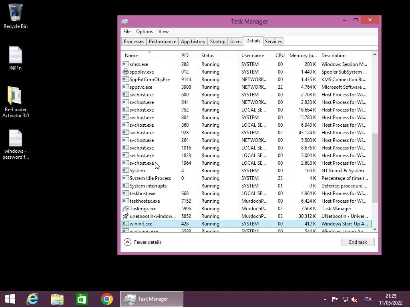Image resolution: width=410 pixels, height=307 pixels.
Task: Select svchost.exe with PID 1964
Action: click(x=246, y=163)
